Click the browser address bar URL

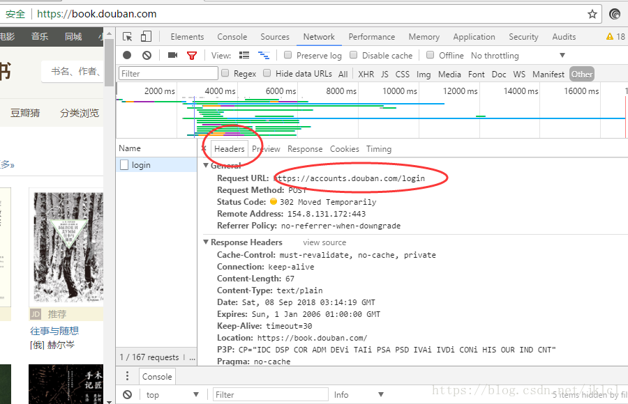[96, 14]
